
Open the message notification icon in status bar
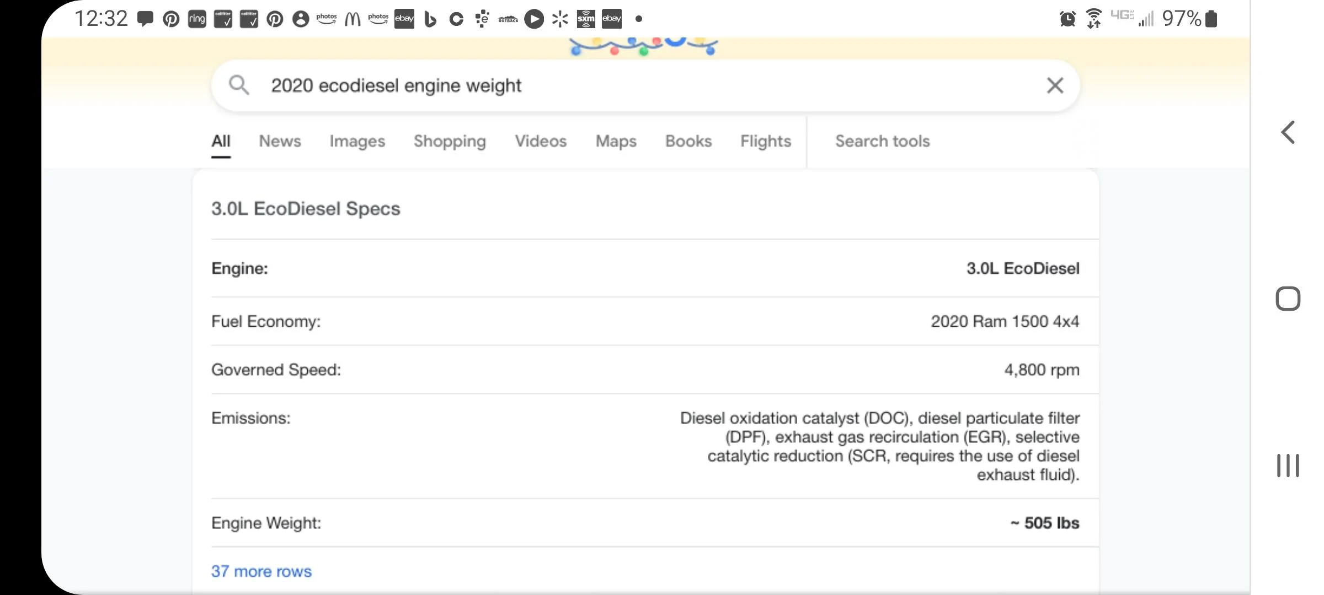pyautogui.click(x=145, y=19)
